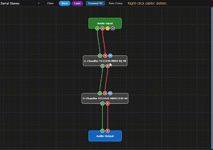Image resolution: width=213 pixels, height=150 pixels.
Task: Click the L output port of Chandler EQ node
Action: 102,66
